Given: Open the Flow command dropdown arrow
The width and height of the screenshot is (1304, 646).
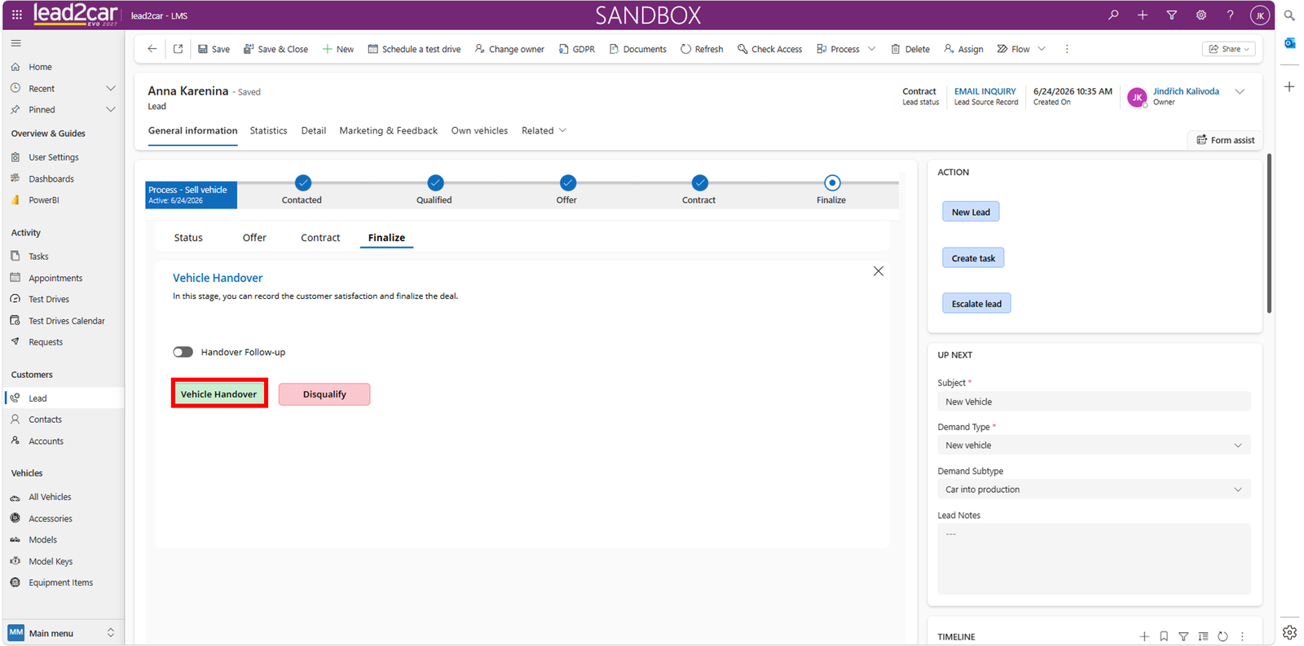Looking at the screenshot, I should (1042, 49).
